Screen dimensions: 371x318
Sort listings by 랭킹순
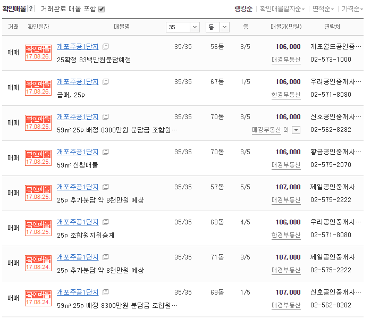pyautogui.click(x=243, y=9)
